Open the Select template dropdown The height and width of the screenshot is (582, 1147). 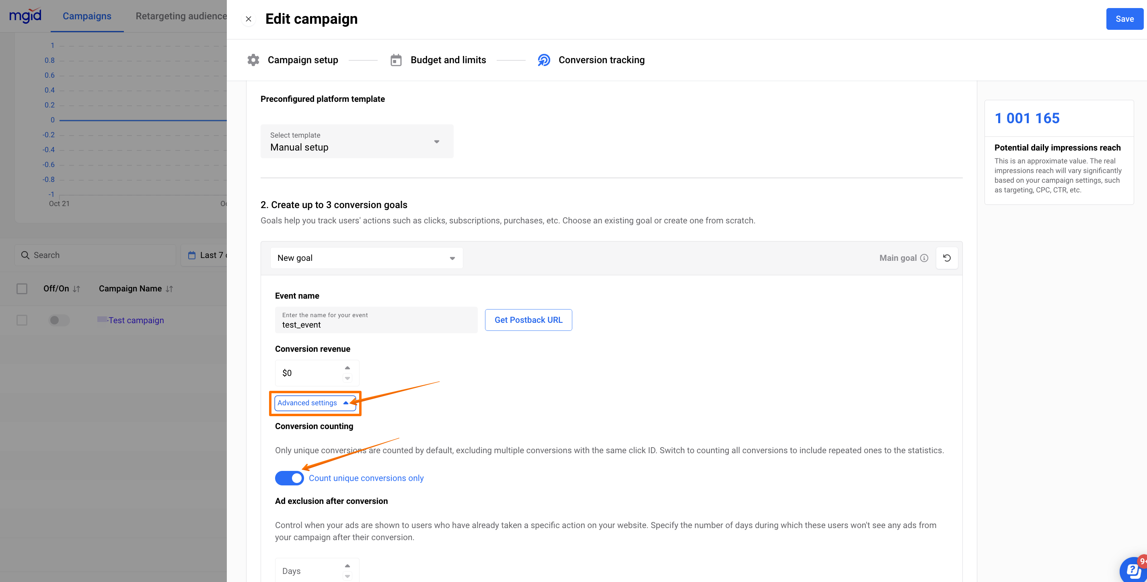point(357,141)
